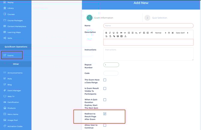Screen dimensions: 201x130
Task: Go to Gamification in the sidebar
Action: (x=13, y=102)
